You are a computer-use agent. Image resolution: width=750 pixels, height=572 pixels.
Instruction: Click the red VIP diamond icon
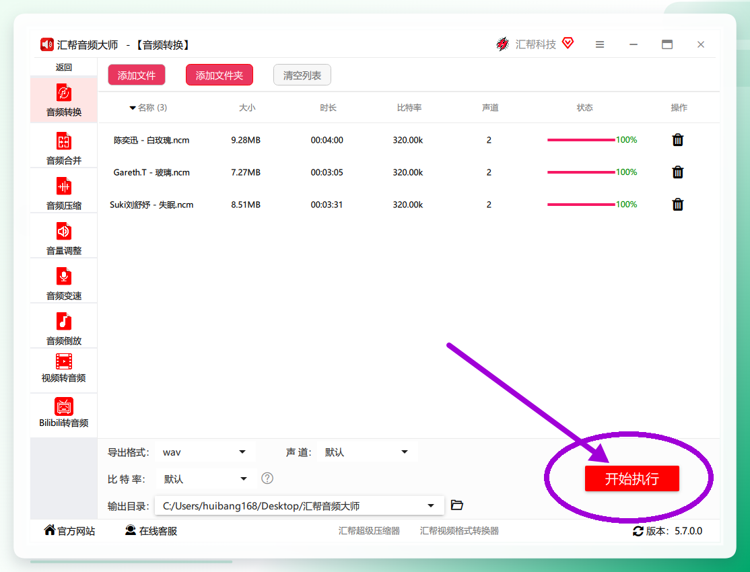[x=568, y=43]
